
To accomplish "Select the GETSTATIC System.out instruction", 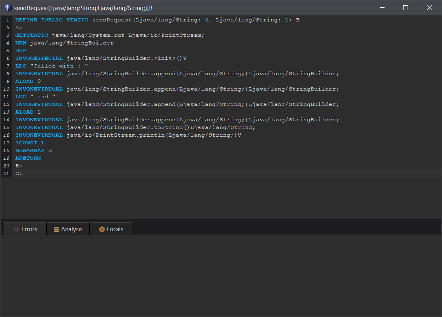I will coord(32,35).
